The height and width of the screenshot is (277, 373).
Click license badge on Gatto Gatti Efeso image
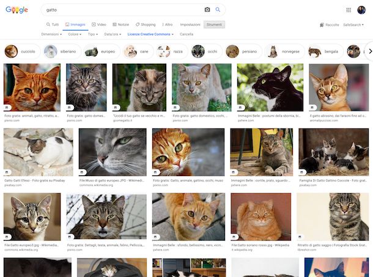tap(7, 172)
